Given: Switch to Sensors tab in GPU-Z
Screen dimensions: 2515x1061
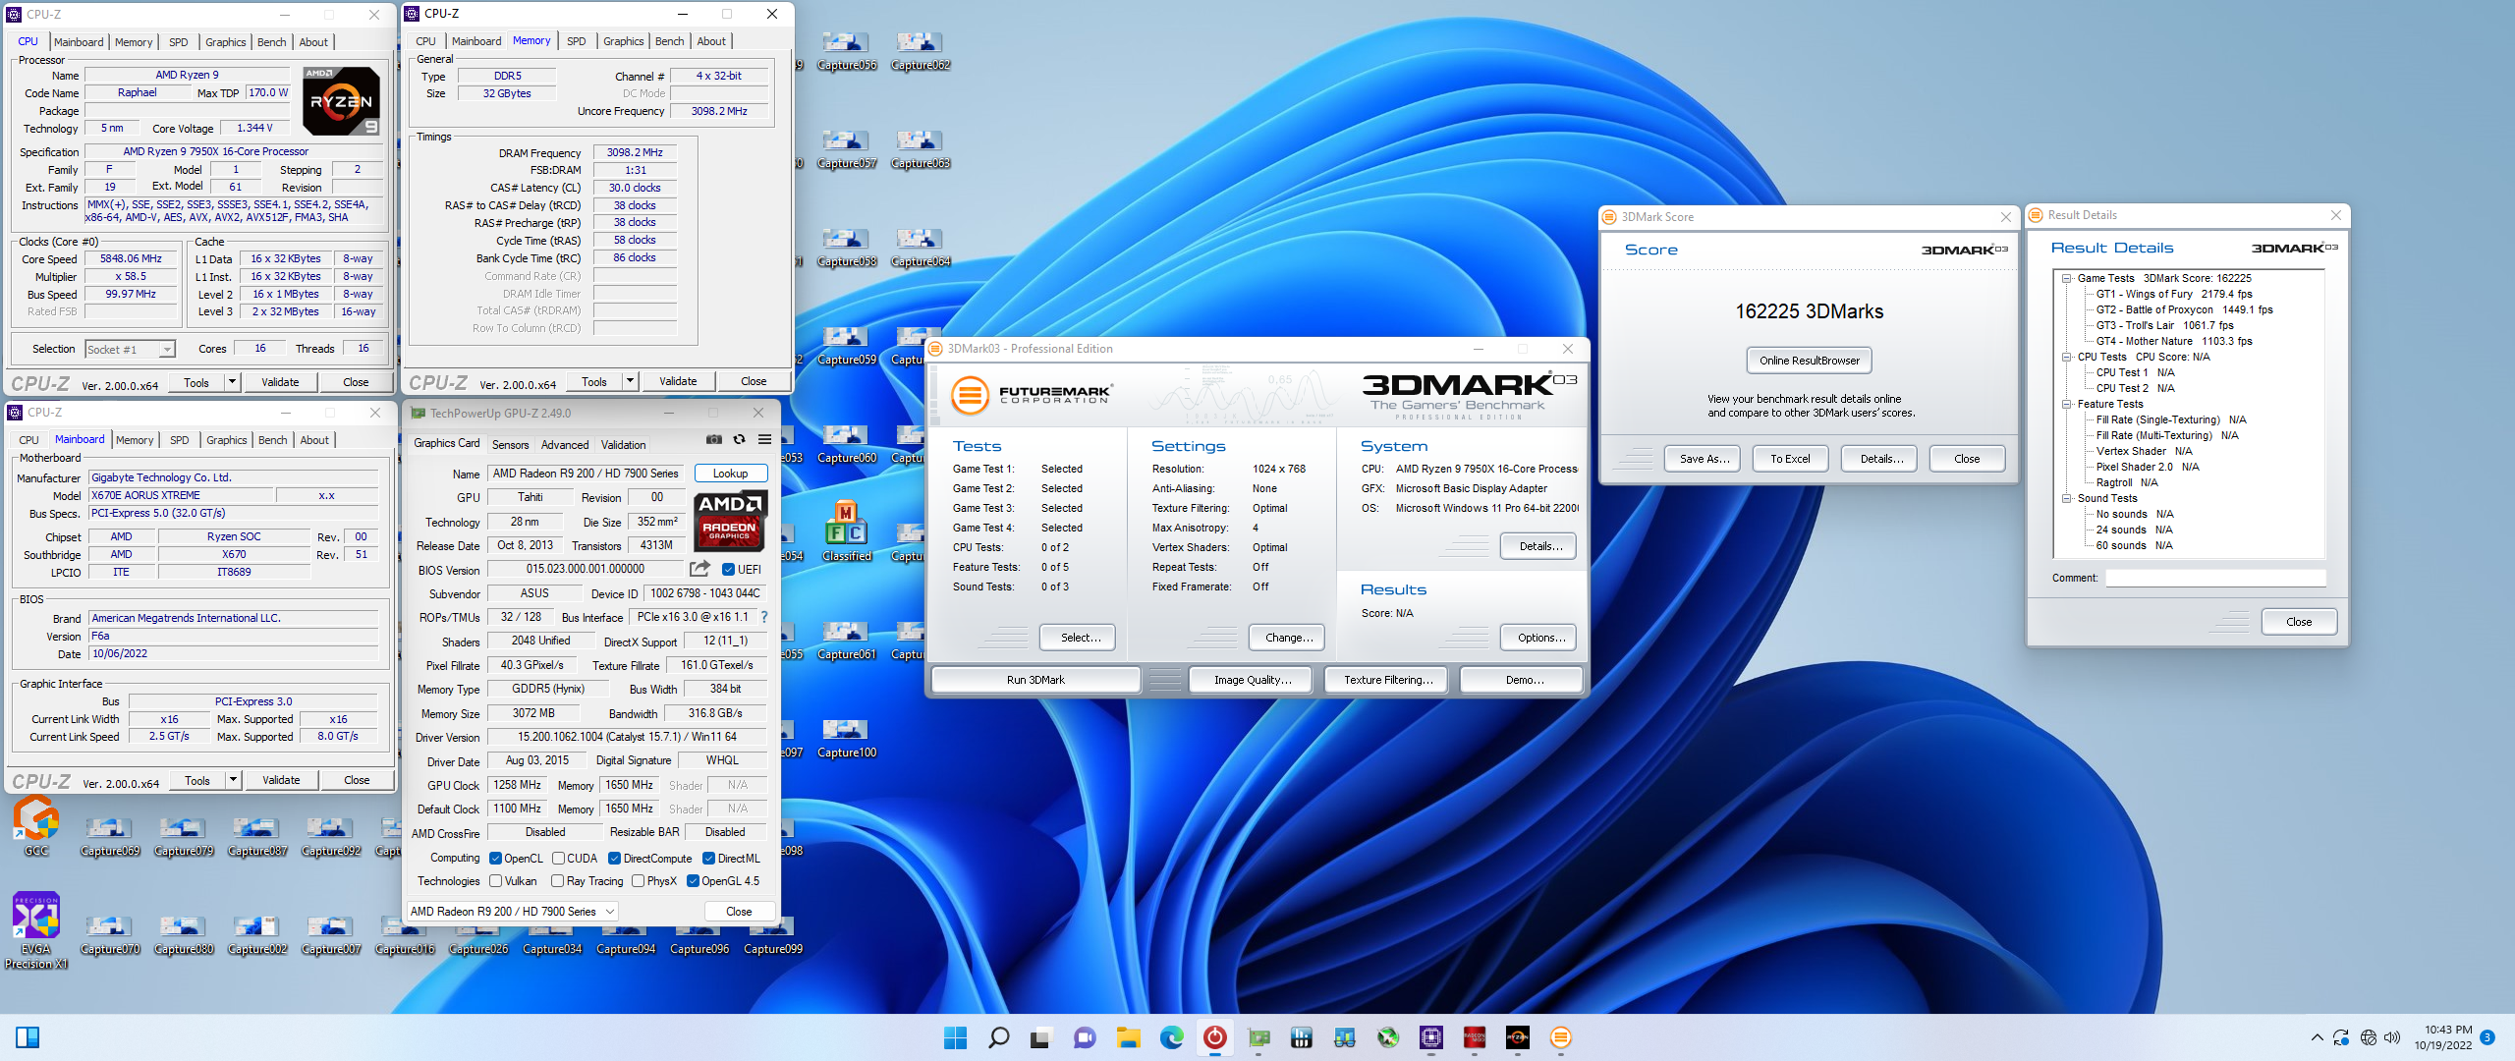Looking at the screenshot, I should click(x=510, y=445).
